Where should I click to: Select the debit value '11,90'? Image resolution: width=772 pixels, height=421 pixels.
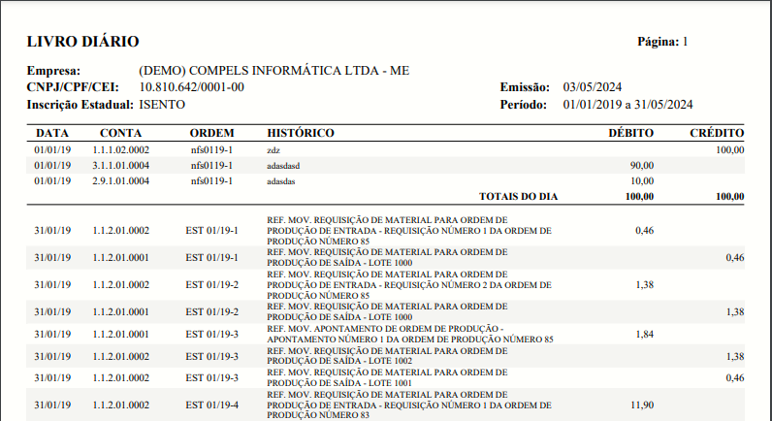[x=642, y=405]
